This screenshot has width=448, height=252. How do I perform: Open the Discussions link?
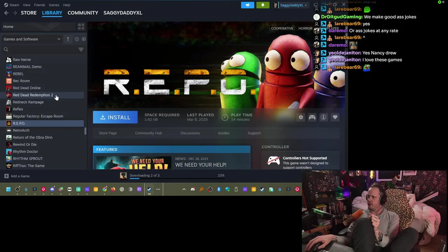tap(190, 133)
